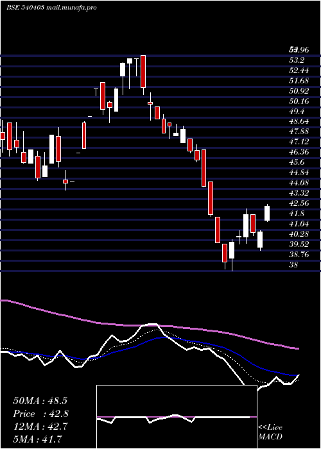The height and width of the screenshot is (449, 321).
Task: Click the '12MA : 42.7' readout
Action: pos(40,427)
